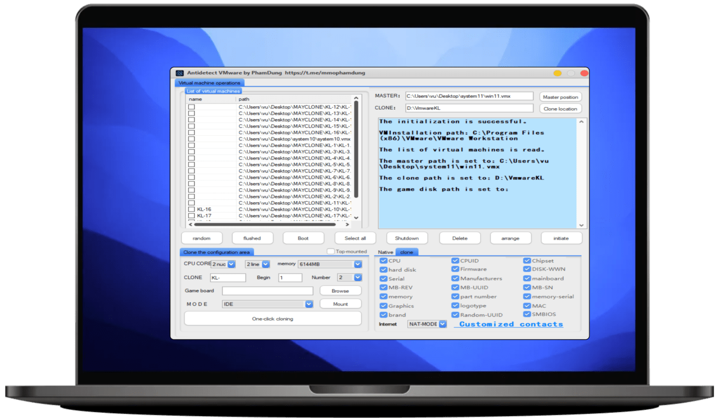Click the up arrow of the log panel scrollbar
The height and width of the screenshot is (418, 718).
[582, 122]
